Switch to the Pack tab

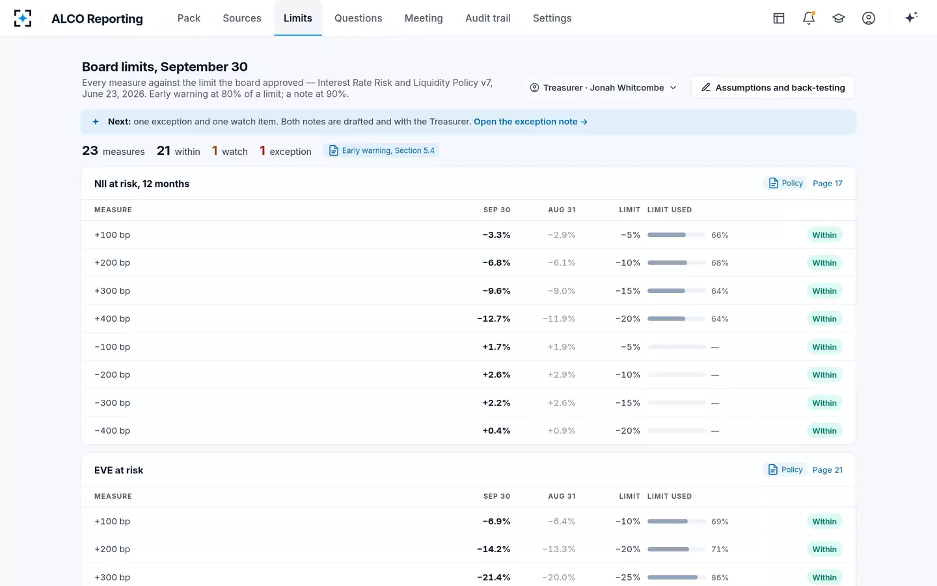189,18
